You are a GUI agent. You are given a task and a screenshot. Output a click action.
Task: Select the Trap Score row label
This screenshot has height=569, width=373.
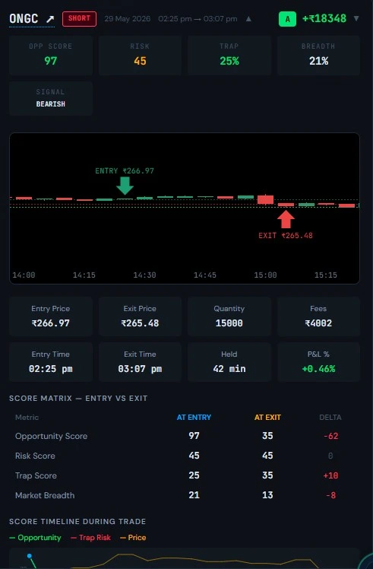tap(36, 475)
